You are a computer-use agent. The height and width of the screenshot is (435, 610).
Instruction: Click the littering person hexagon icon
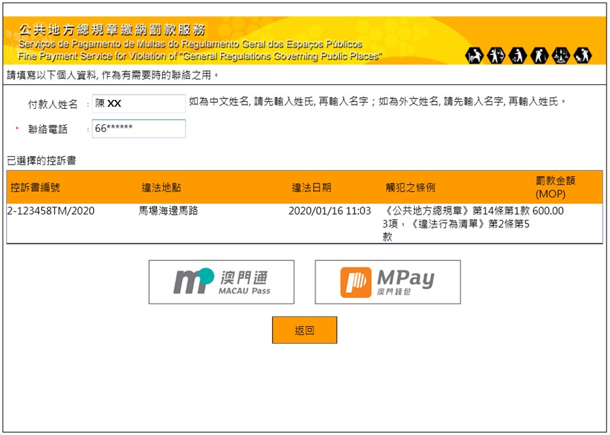(518, 56)
